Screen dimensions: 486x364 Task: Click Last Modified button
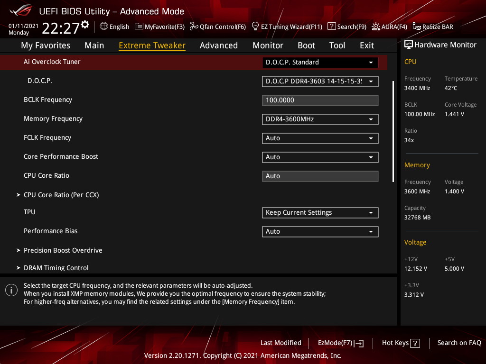click(x=280, y=343)
